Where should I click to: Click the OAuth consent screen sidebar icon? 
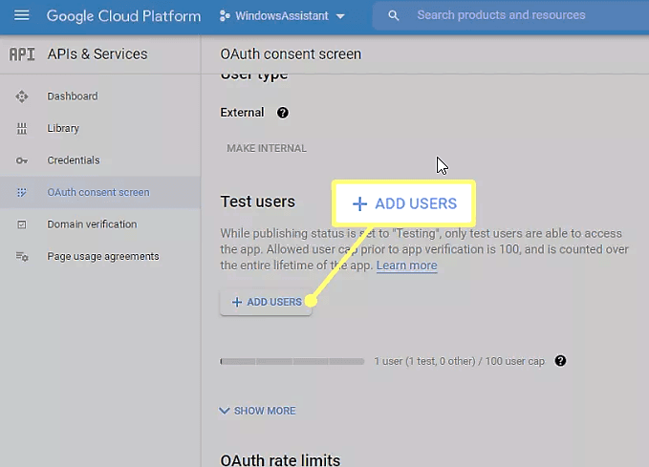coord(22,192)
